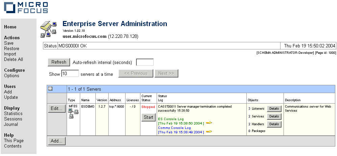Choose Update under Users
This screenshot has width=337, height=156.
pos(11,97)
